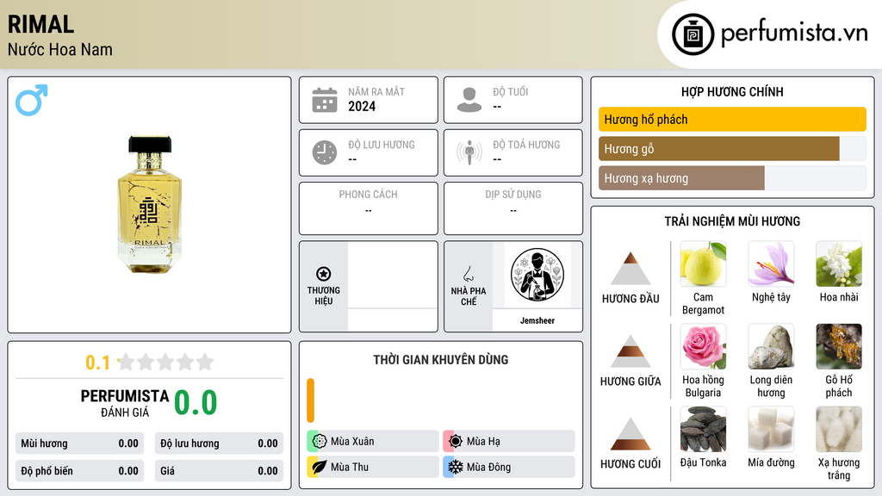Click the Rimal perfume bottle image
The width and height of the screenshot is (882, 496).
[150, 205]
